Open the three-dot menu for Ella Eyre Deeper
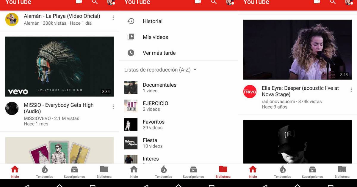Viewport: 357px width, 187px height. pos(351,90)
